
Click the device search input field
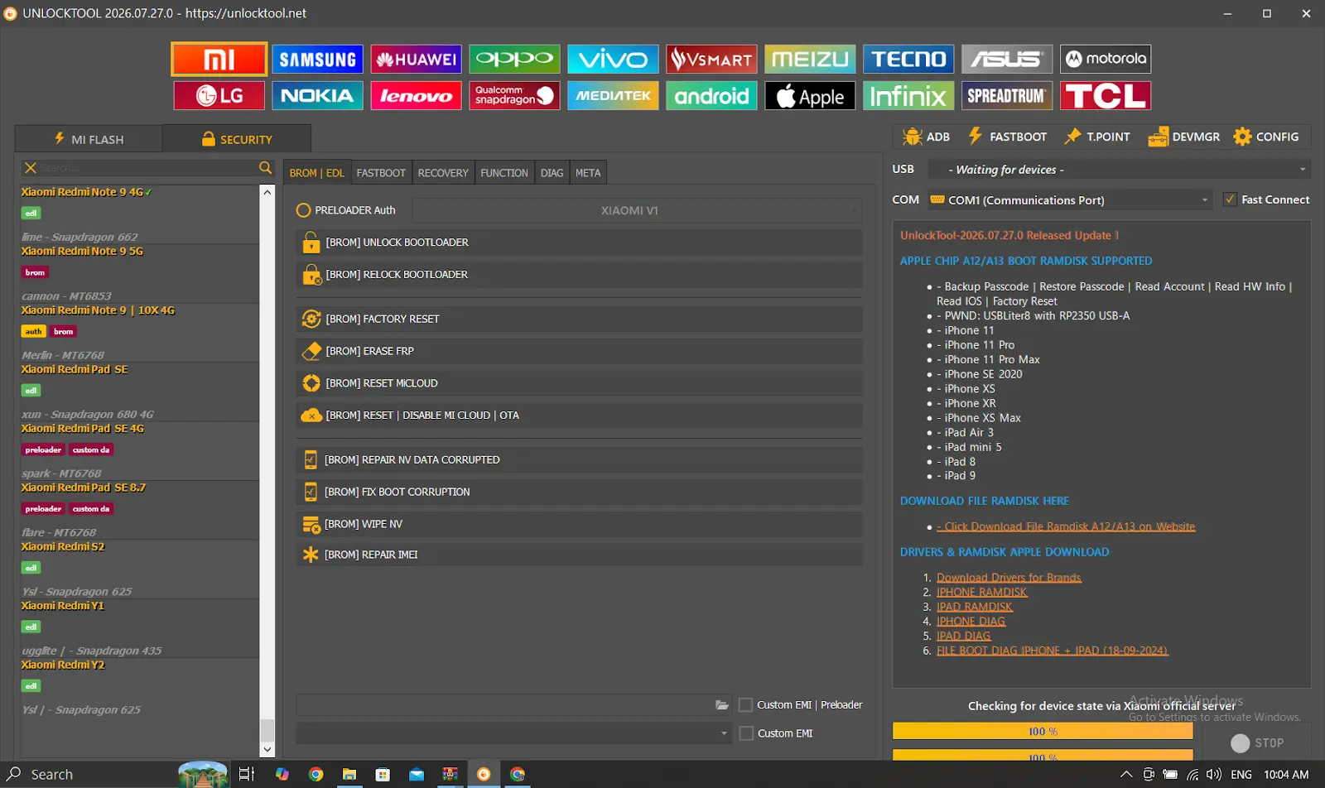point(147,168)
